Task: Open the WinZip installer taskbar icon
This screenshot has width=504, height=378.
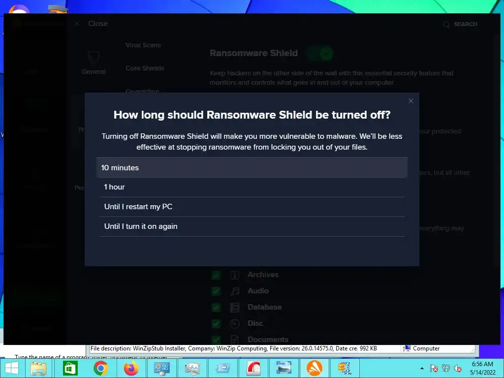Action: (x=344, y=368)
